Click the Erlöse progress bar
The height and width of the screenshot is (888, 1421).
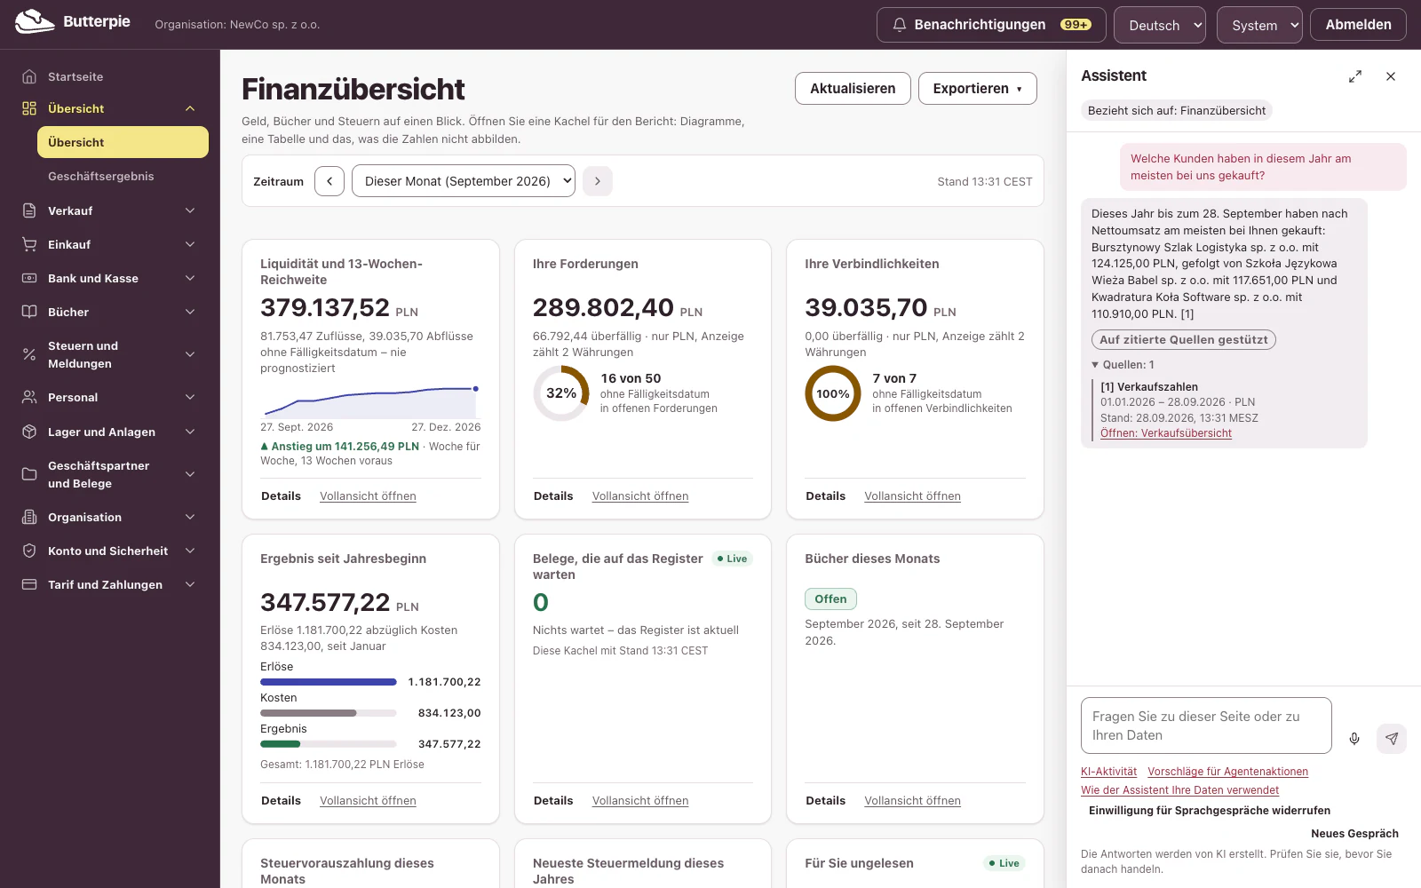329,682
